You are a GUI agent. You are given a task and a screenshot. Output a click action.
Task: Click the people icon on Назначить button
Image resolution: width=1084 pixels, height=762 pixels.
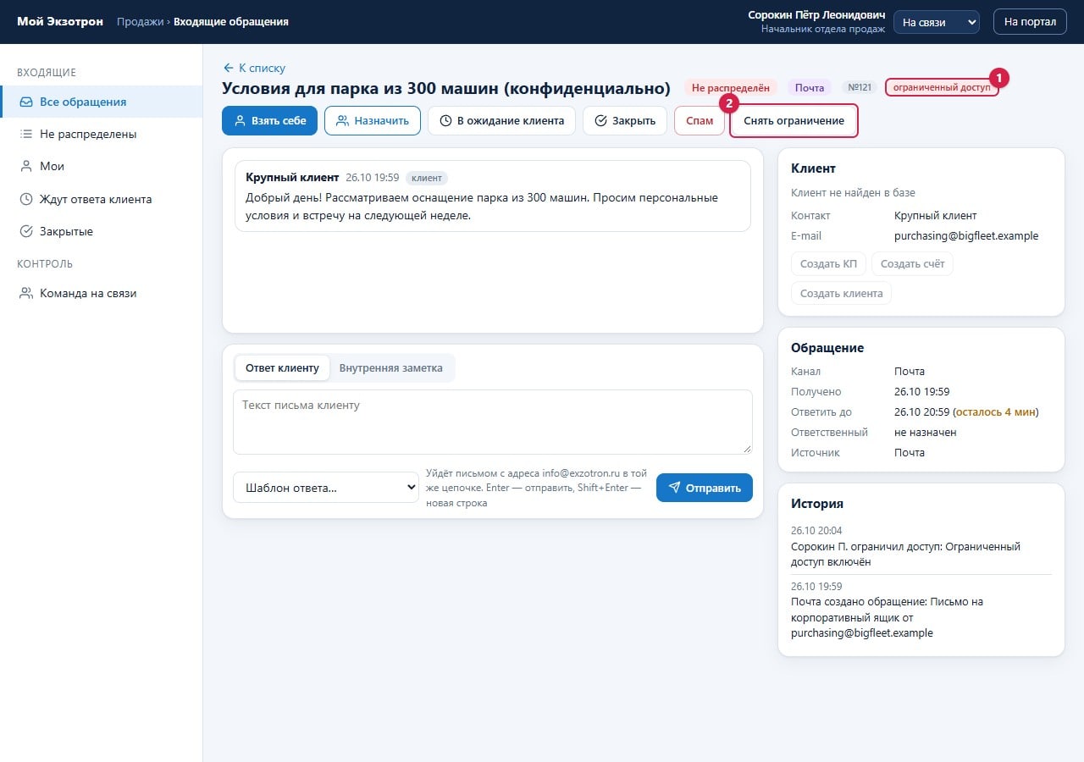click(342, 121)
